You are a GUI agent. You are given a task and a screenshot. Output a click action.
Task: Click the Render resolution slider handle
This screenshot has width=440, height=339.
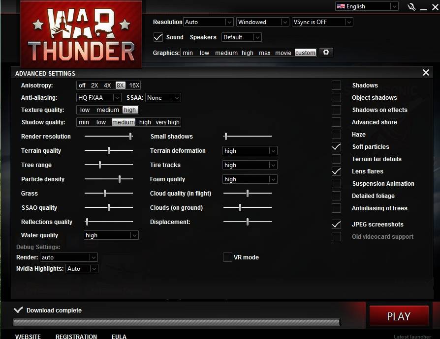click(130, 136)
